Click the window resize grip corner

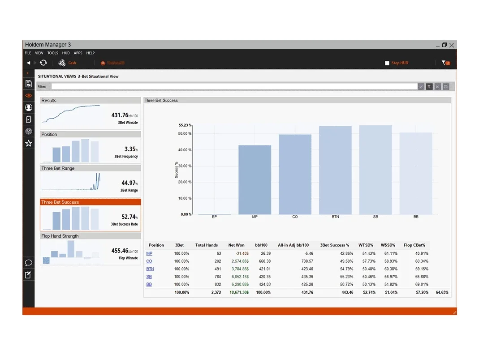coord(454,312)
